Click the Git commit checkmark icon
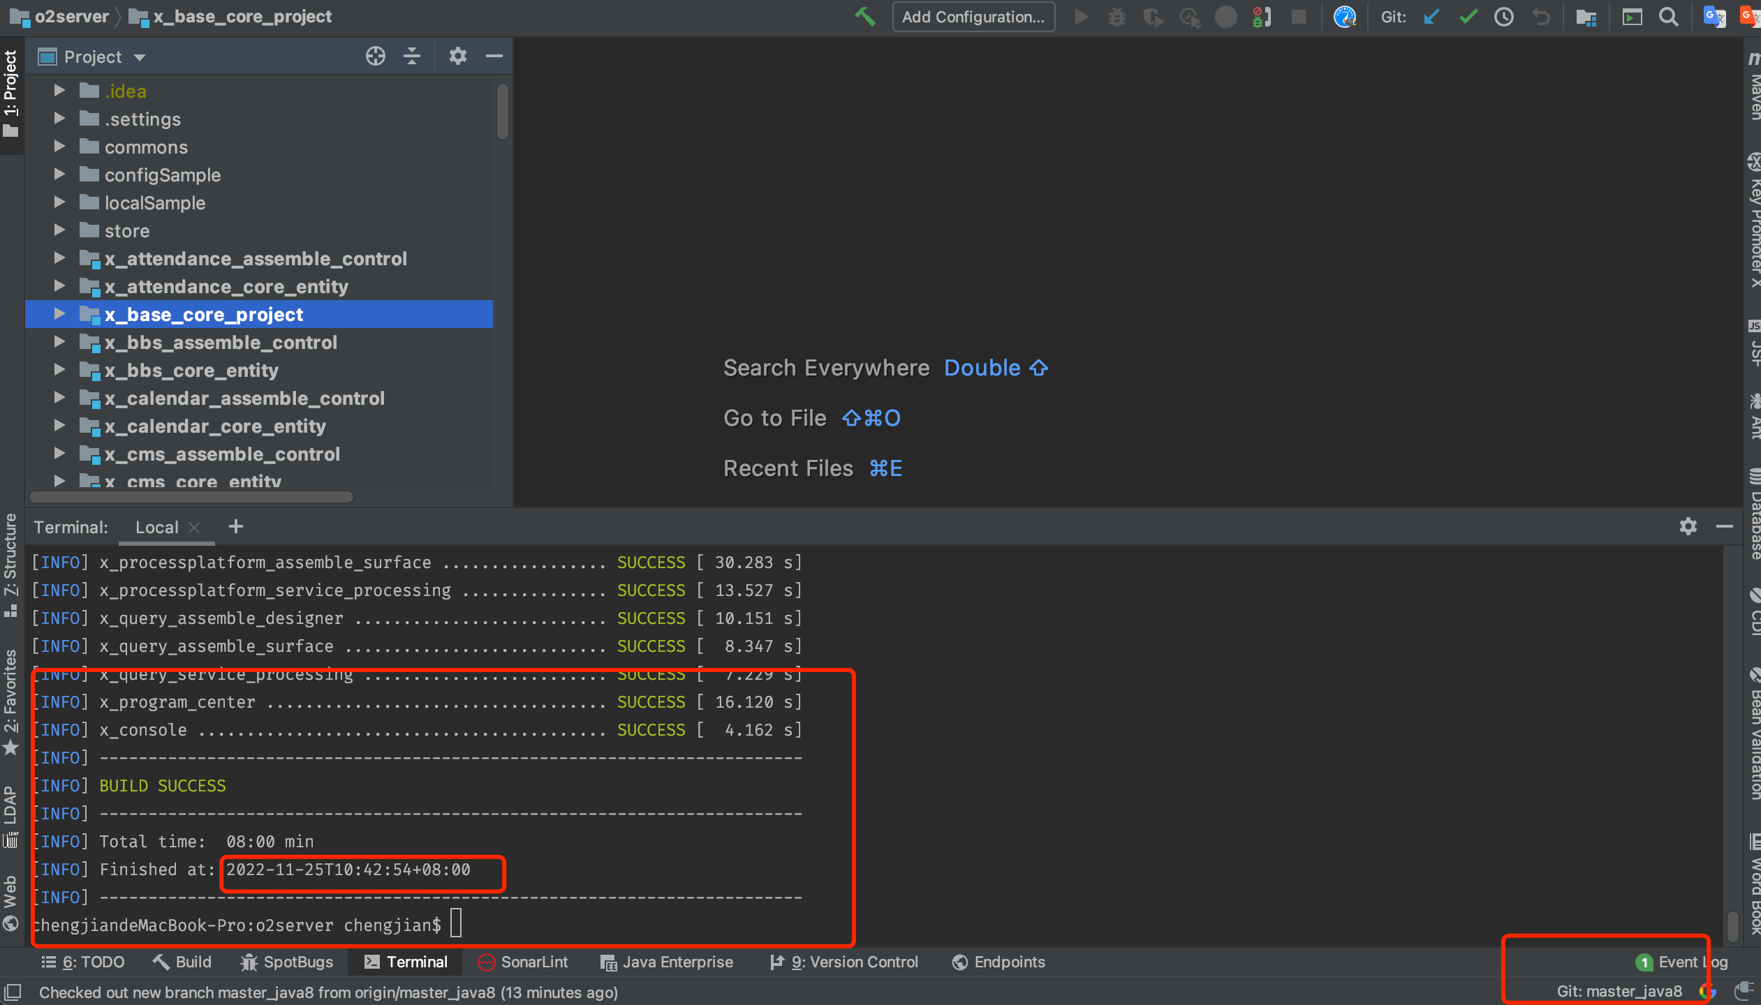 [x=1468, y=17]
